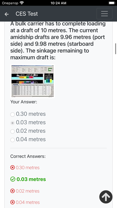The width and height of the screenshot is (117, 208).
Task: Tap the CES Test title
Action: [27, 14]
